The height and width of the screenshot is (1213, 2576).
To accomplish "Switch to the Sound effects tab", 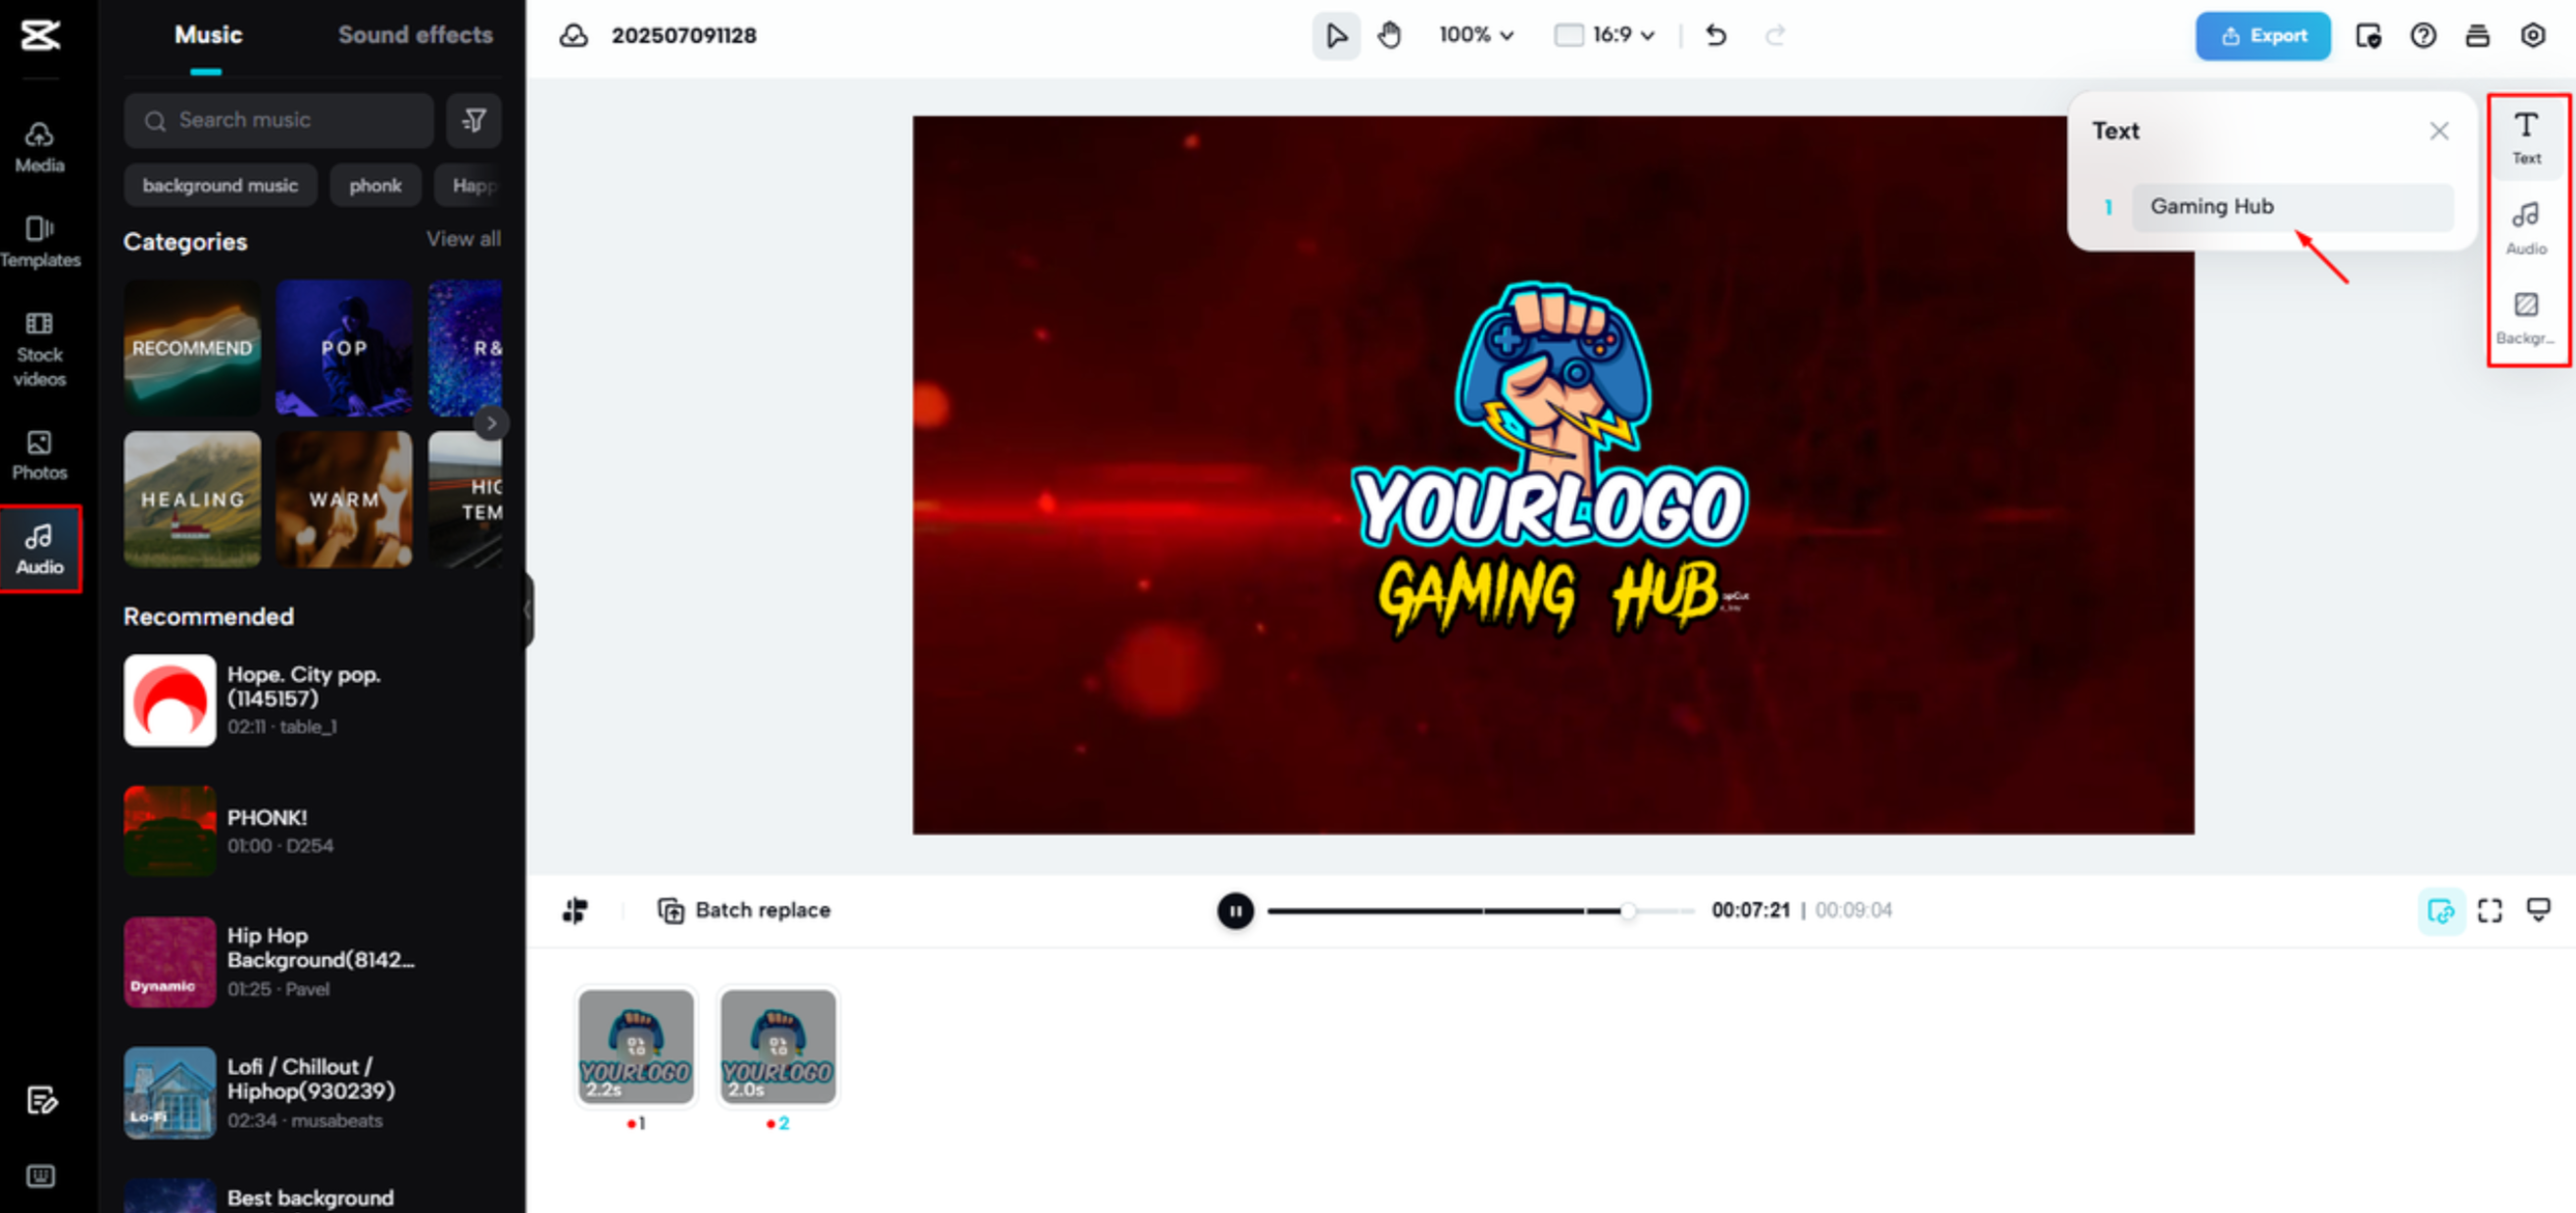I will [x=416, y=36].
